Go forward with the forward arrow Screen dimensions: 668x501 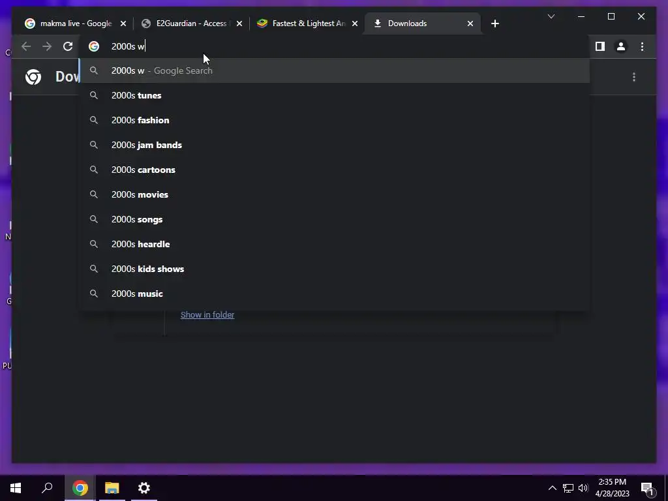[47, 46]
